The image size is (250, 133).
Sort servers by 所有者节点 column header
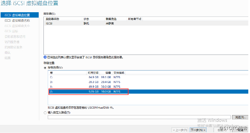pyautogui.click(x=135, y=19)
